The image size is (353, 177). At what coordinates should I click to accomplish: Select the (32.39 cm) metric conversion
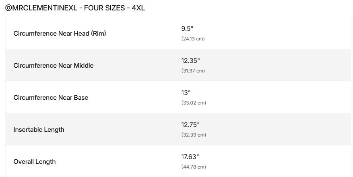coord(194,135)
